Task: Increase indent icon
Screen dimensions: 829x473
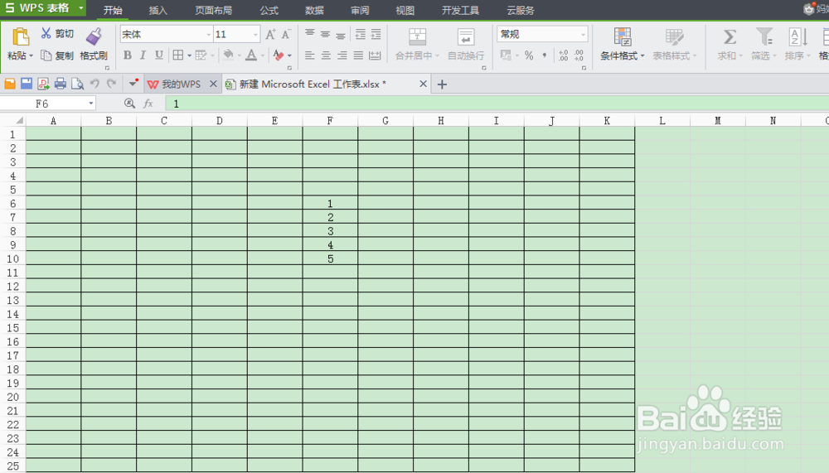Action: pyautogui.click(x=376, y=34)
